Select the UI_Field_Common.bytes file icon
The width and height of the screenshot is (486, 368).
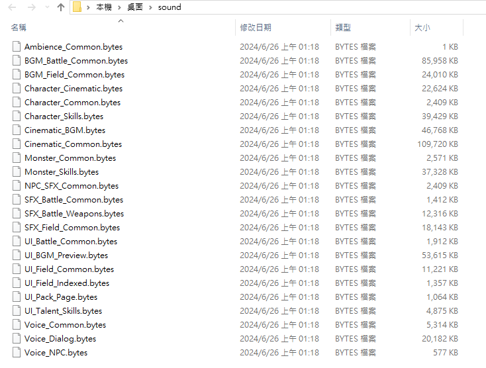(x=17, y=269)
